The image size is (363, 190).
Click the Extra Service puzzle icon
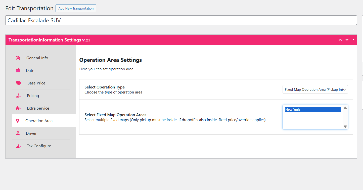pos(18,108)
